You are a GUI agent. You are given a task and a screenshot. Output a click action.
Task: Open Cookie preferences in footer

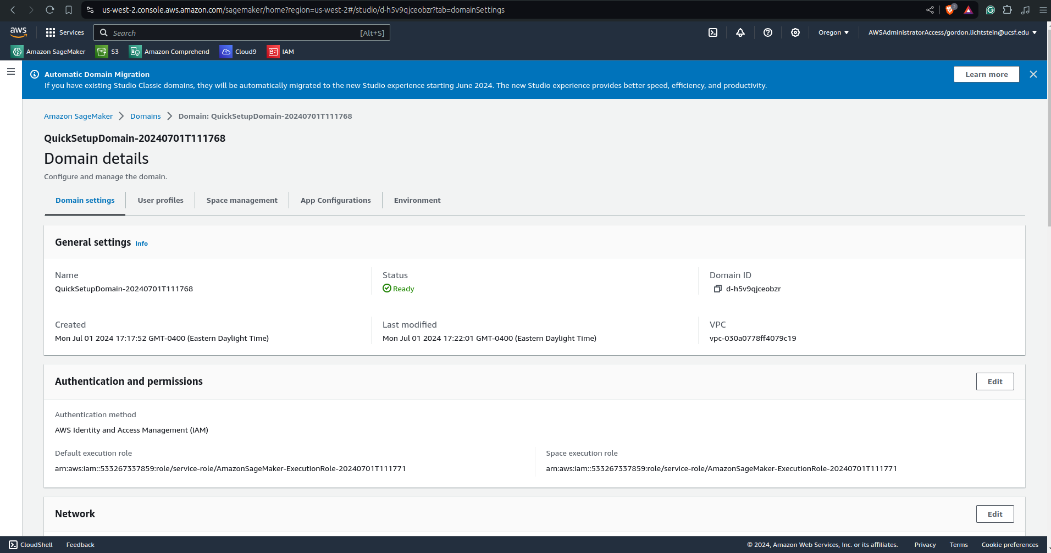tap(1010, 545)
